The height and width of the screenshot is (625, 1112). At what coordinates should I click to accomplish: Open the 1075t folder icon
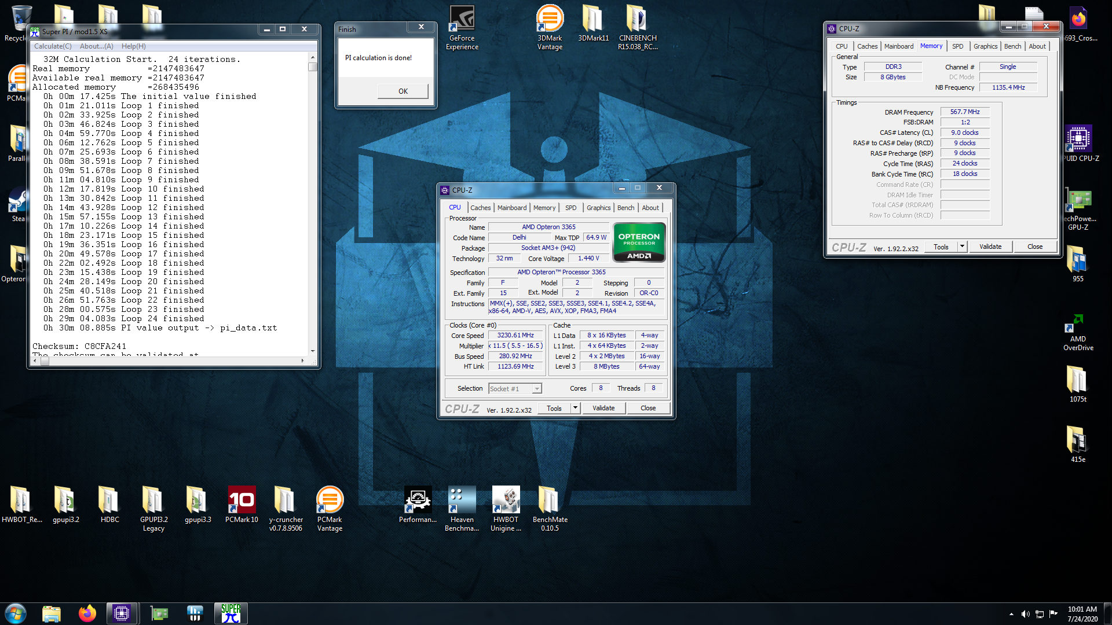click(x=1078, y=384)
